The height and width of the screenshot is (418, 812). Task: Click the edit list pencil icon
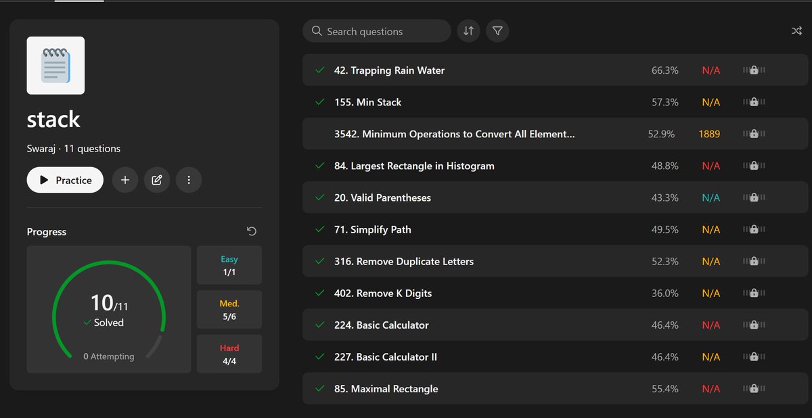pyautogui.click(x=157, y=180)
